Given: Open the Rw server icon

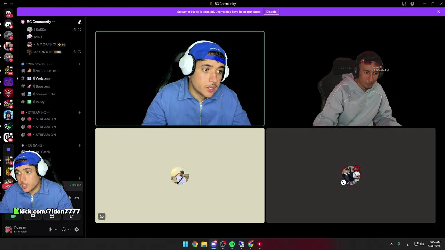Looking at the screenshot, I should tap(8, 126).
